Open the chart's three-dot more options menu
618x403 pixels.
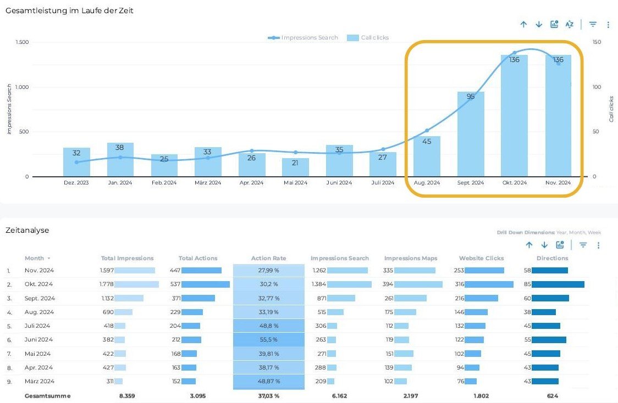click(608, 25)
